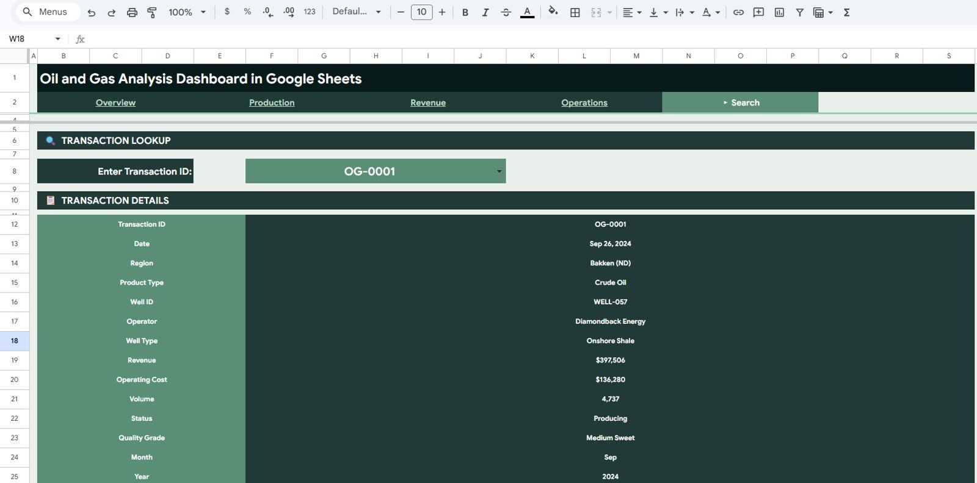Open more number formats (123)
The height and width of the screenshot is (483, 977).
pyautogui.click(x=310, y=12)
